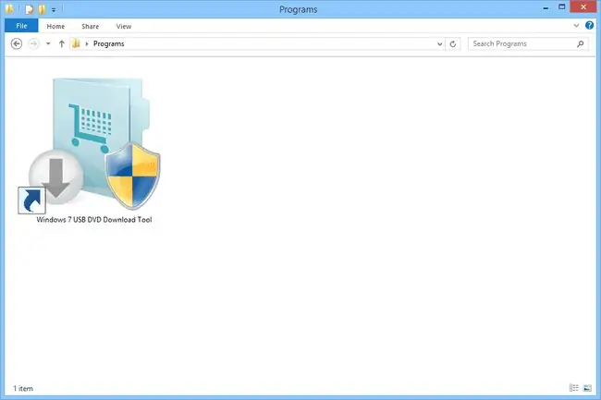Click the '1 item' status bar text
601x400 pixels.
pyautogui.click(x=23, y=389)
